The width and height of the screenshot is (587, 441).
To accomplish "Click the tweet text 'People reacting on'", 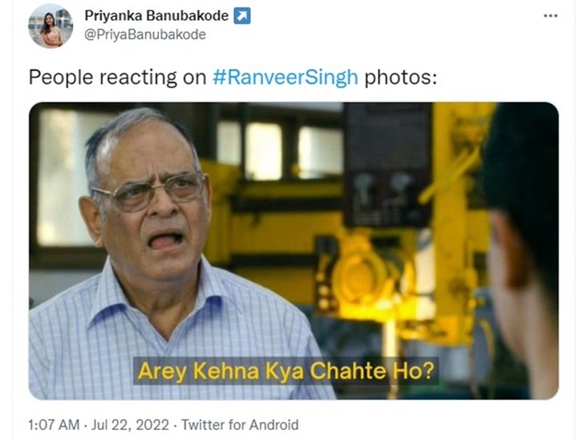I will (118, 78).
